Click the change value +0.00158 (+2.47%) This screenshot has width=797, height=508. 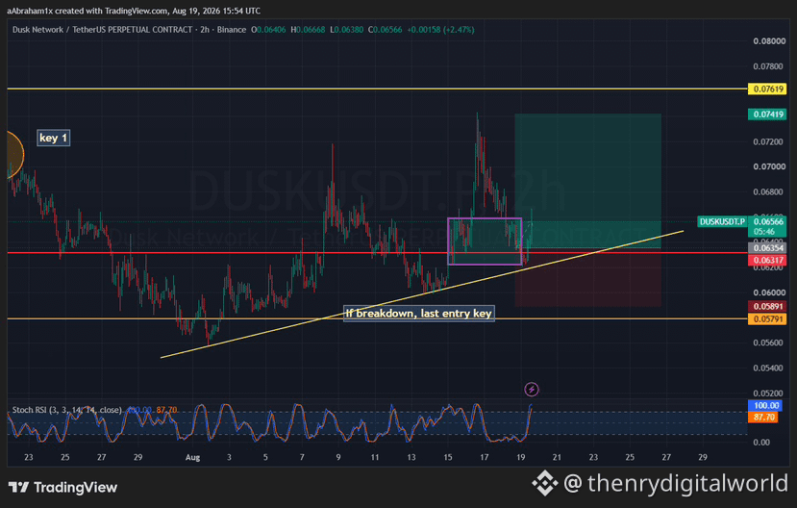440,30
